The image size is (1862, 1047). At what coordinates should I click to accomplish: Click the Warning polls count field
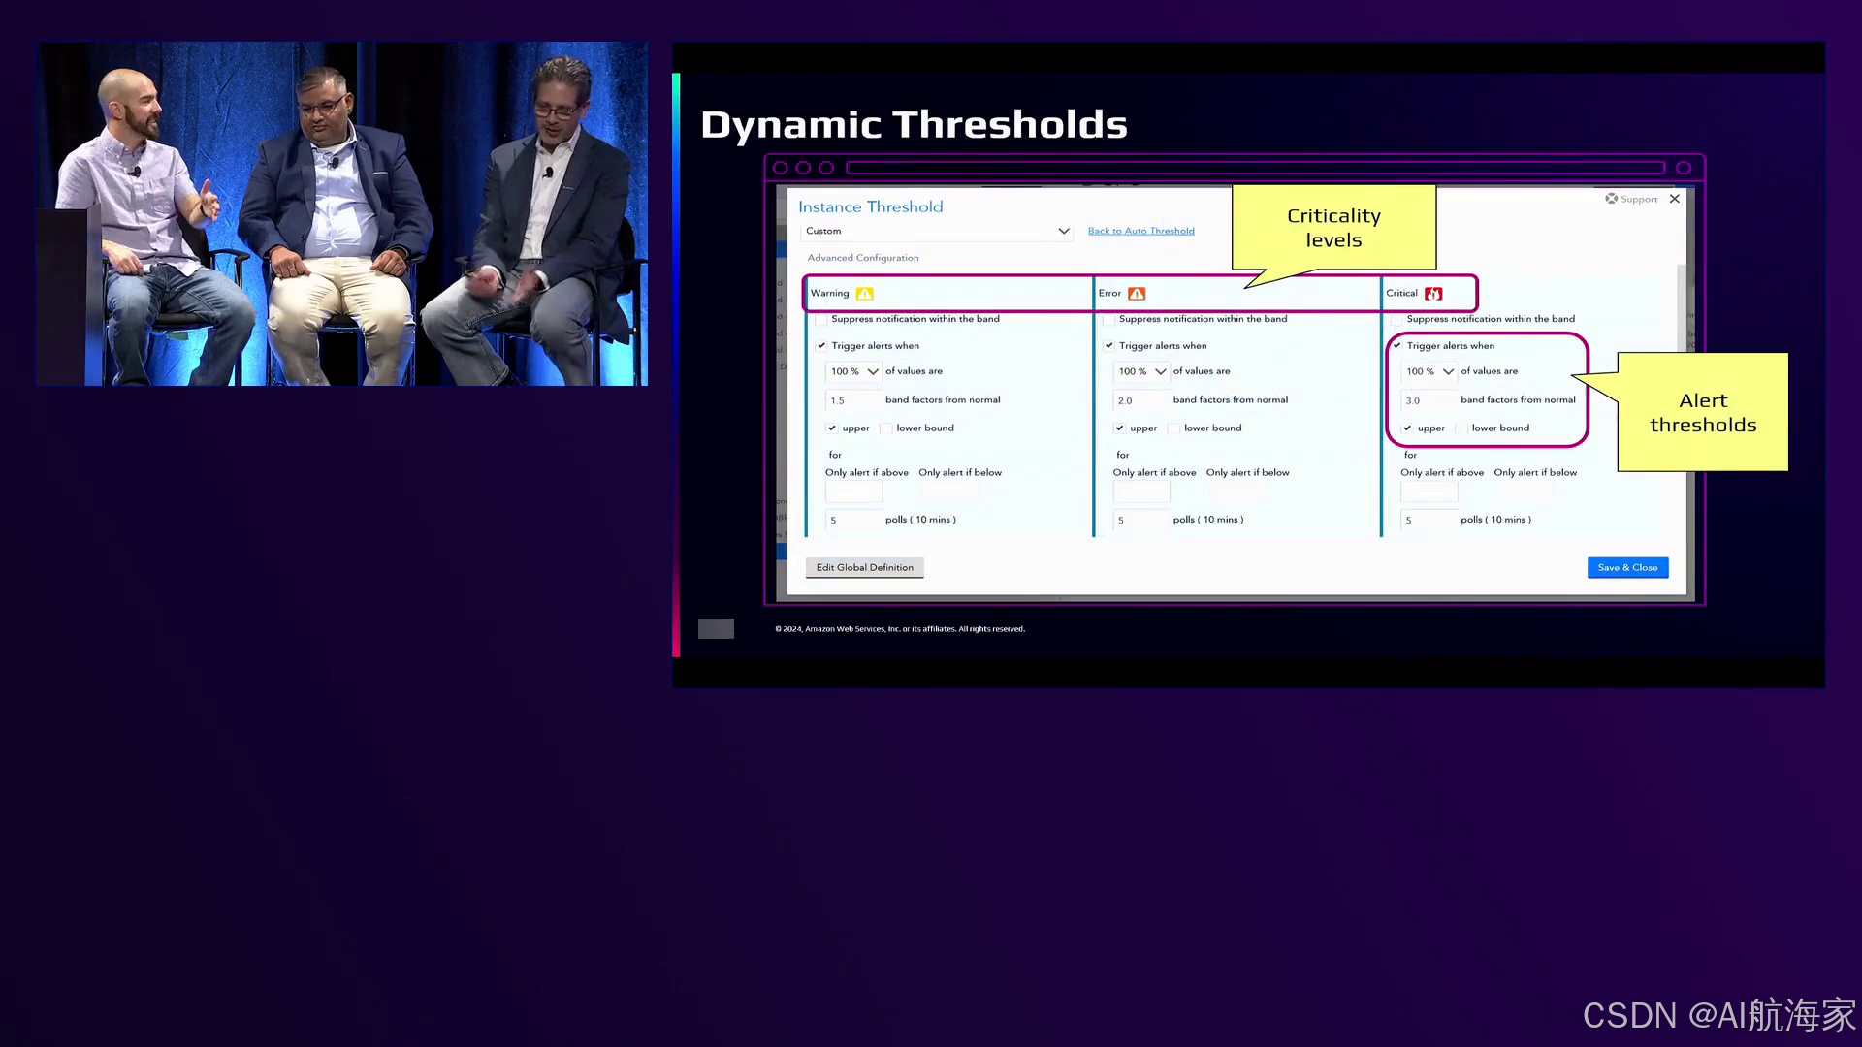(852, 521)
